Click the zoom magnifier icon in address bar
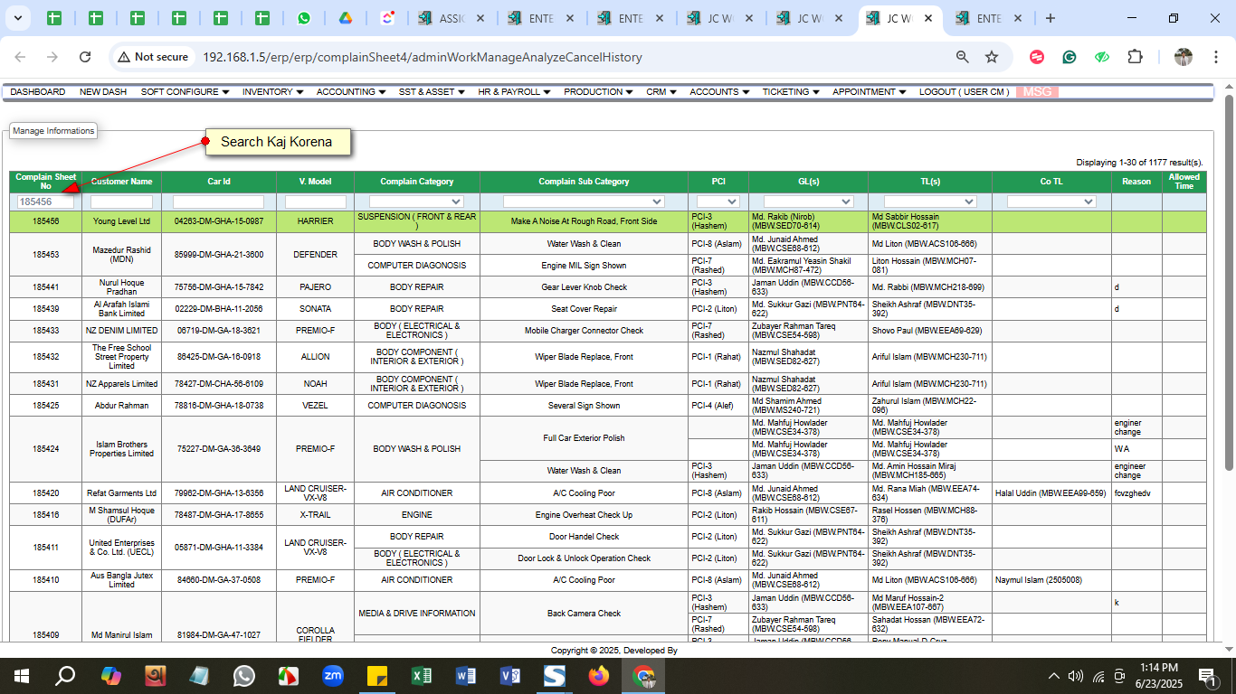Viewport: 1236px width, 694px height. coord(963,57)
